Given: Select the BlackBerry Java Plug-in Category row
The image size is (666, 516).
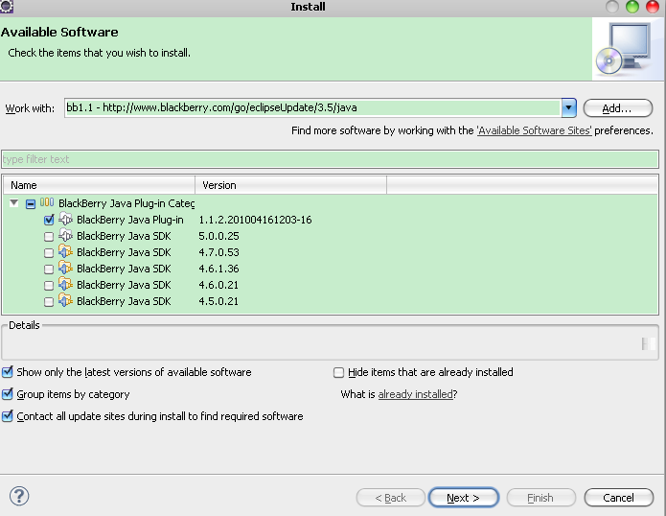Looking at the screenshot, I should [126, 203].
